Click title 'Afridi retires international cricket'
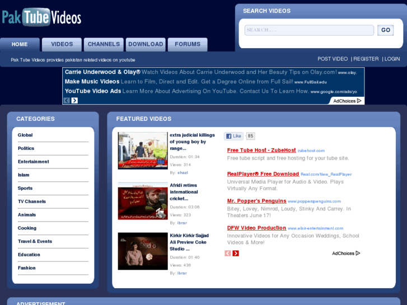Screen dimensions: 407x305 click(x=184, y=192)
